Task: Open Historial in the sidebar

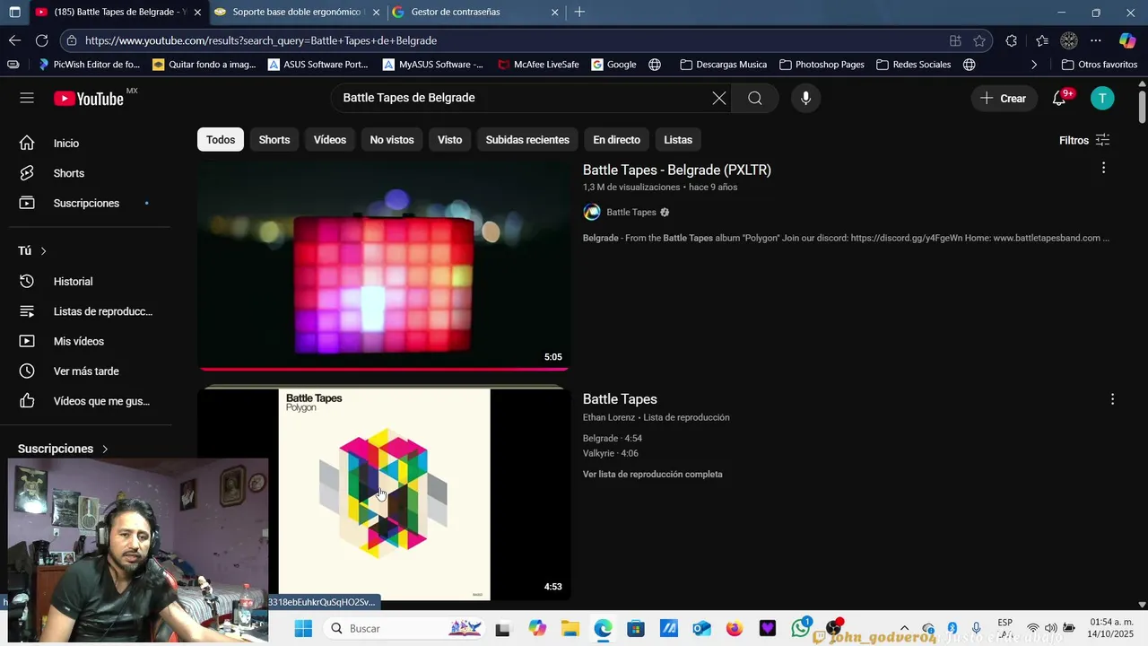Action: pyautogui.click(x=86, y=282)
